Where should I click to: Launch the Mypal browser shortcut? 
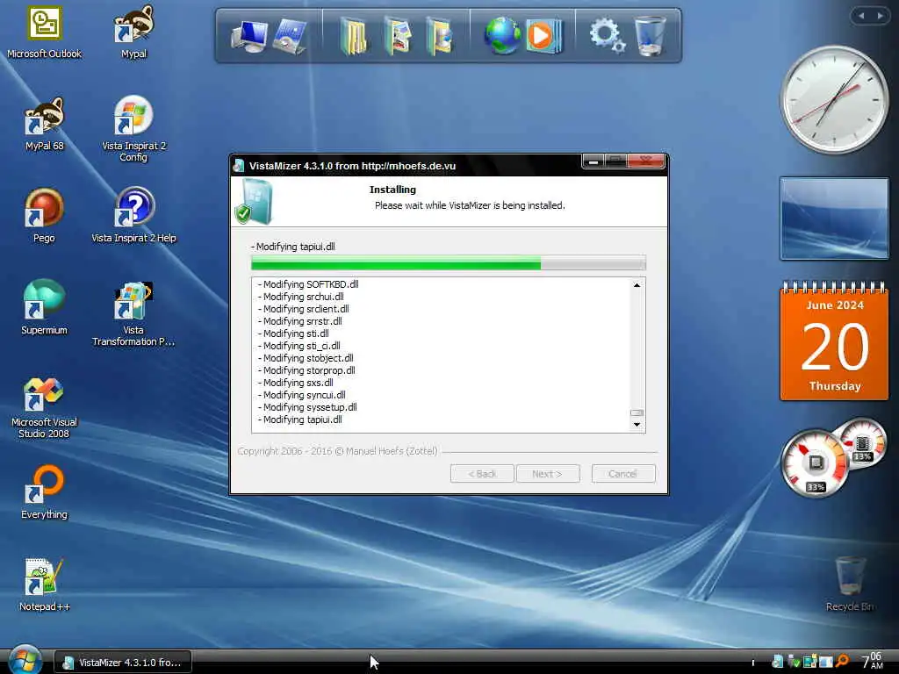pos(133,32)
